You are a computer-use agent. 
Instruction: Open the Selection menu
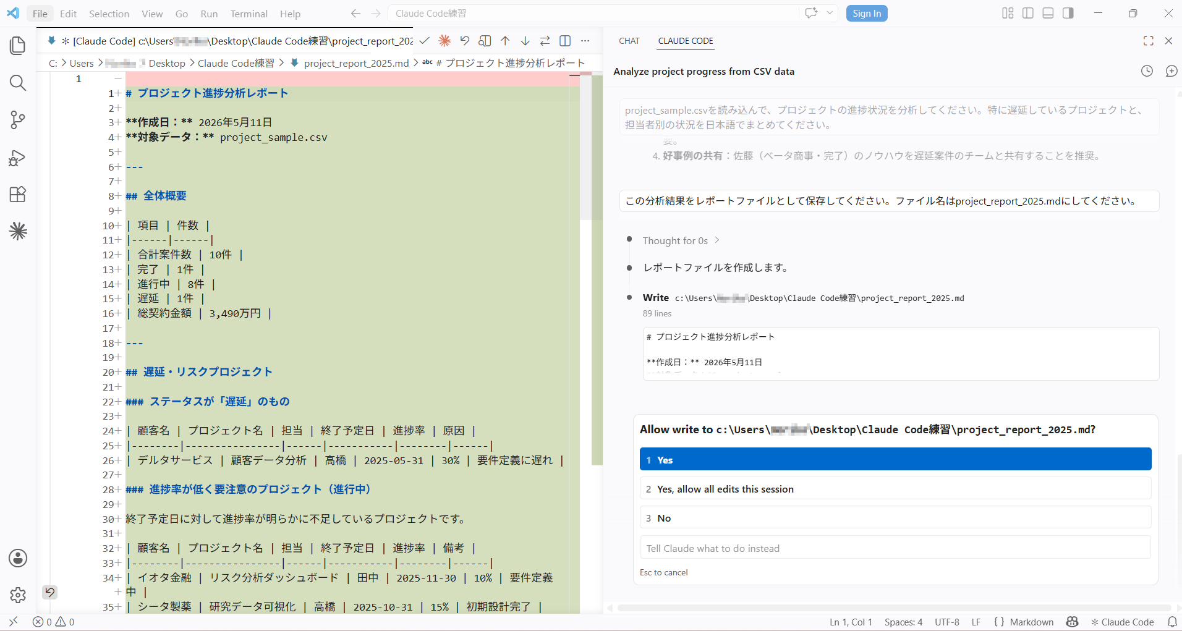[109, 14]
